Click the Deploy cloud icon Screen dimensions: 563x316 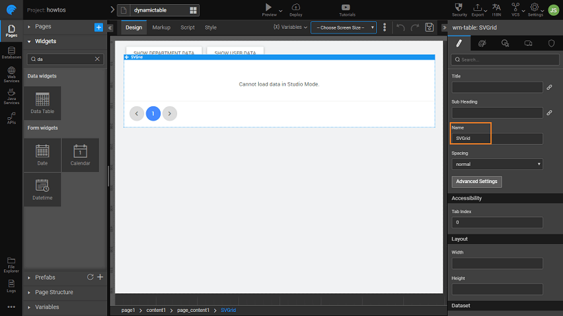click(295, 8)
